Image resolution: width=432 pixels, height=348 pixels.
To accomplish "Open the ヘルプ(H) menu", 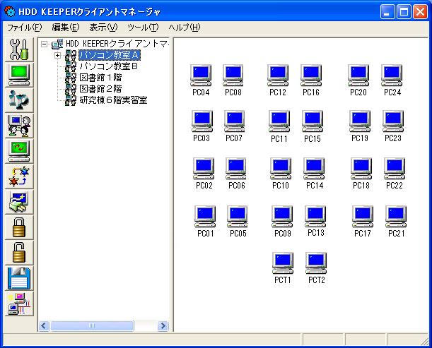I will [x=185, y=28].
